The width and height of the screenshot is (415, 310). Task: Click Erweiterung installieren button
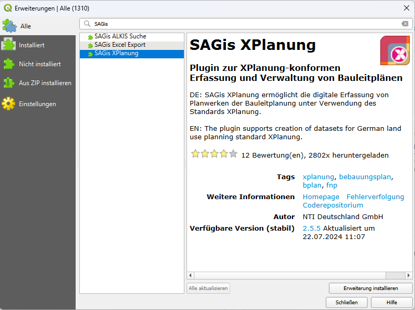pyautogui.click(x=370, y=288)
